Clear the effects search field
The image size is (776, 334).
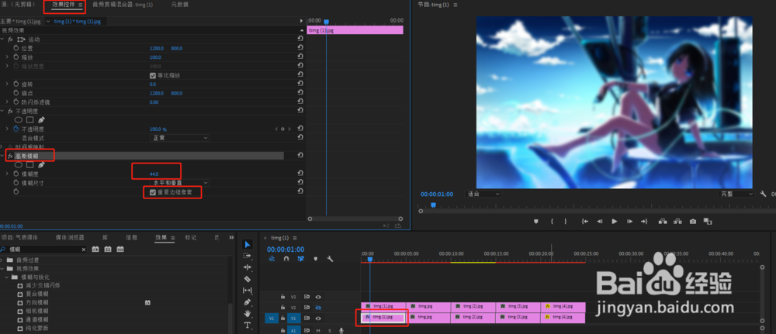84,250
